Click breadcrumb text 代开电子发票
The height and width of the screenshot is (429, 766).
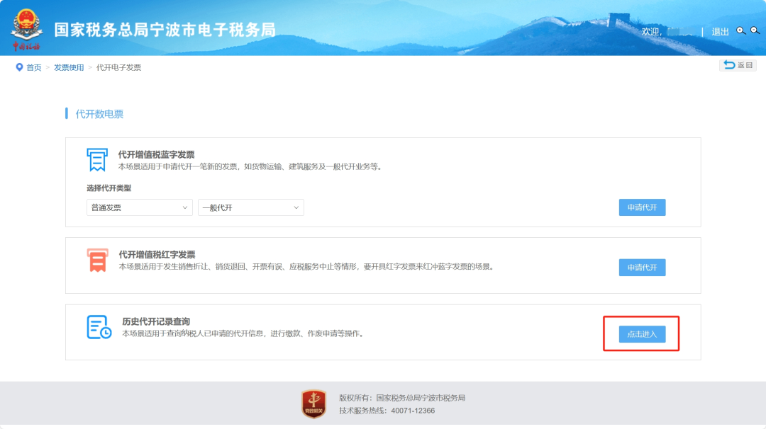[118, 68]
